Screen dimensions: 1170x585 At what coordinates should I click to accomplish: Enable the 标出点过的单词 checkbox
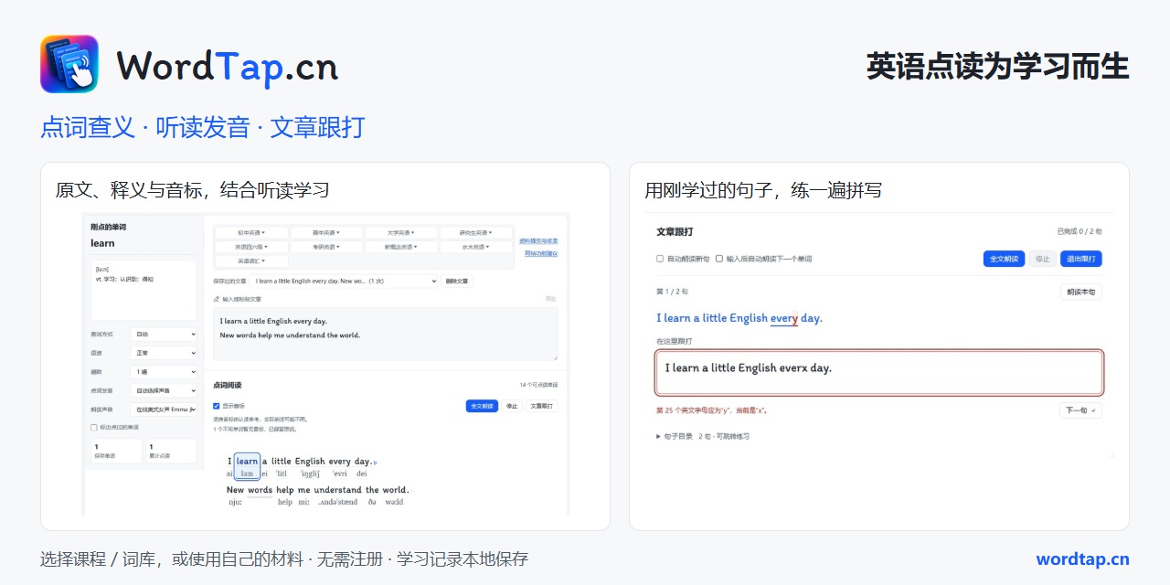coord(94,427)
